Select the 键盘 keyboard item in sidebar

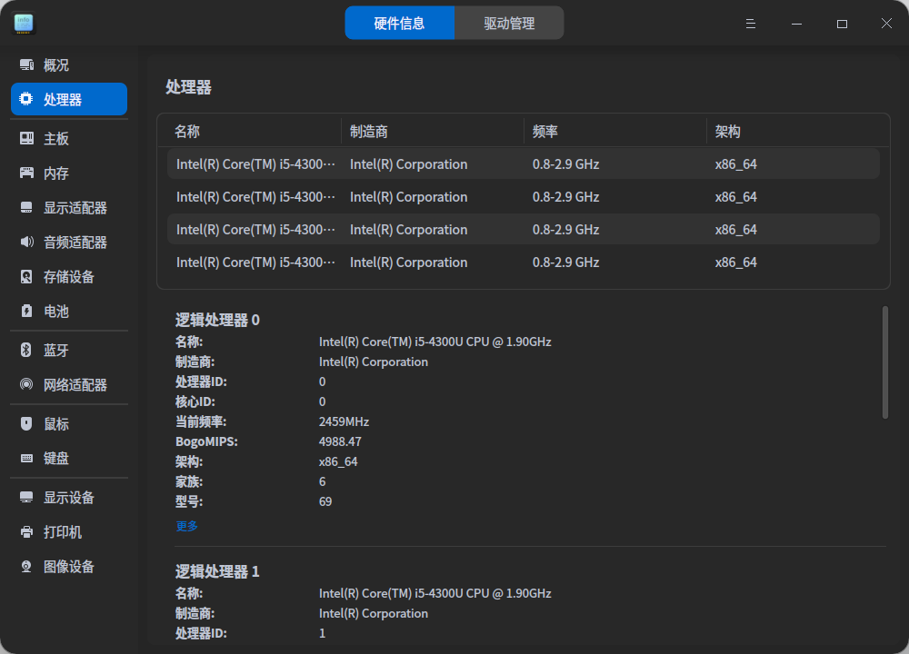click(56, 459)
